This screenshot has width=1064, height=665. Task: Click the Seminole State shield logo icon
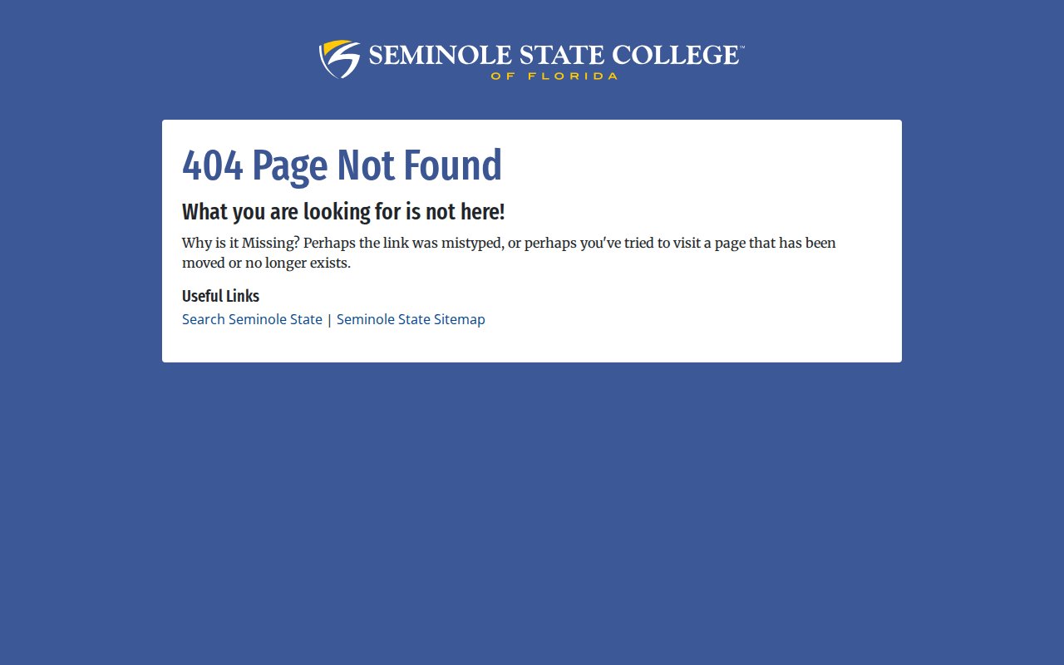[339, 59]
